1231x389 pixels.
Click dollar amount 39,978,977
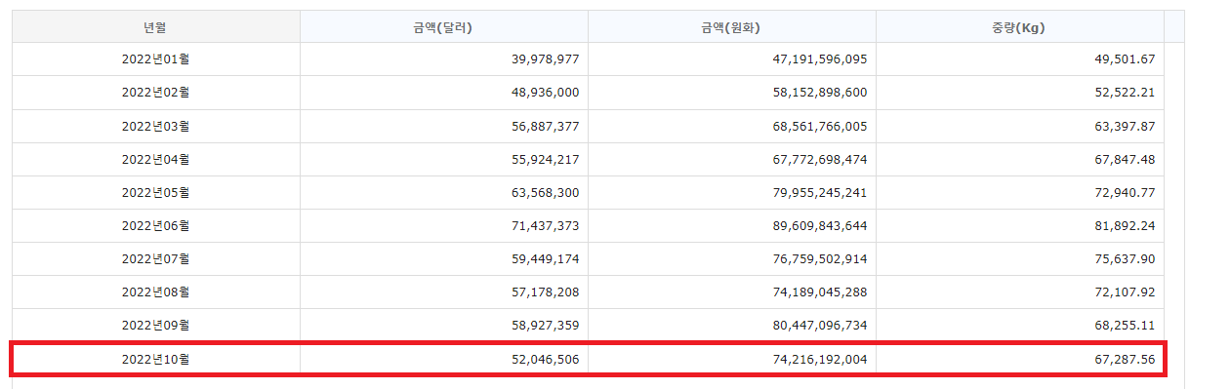point(545,59)
